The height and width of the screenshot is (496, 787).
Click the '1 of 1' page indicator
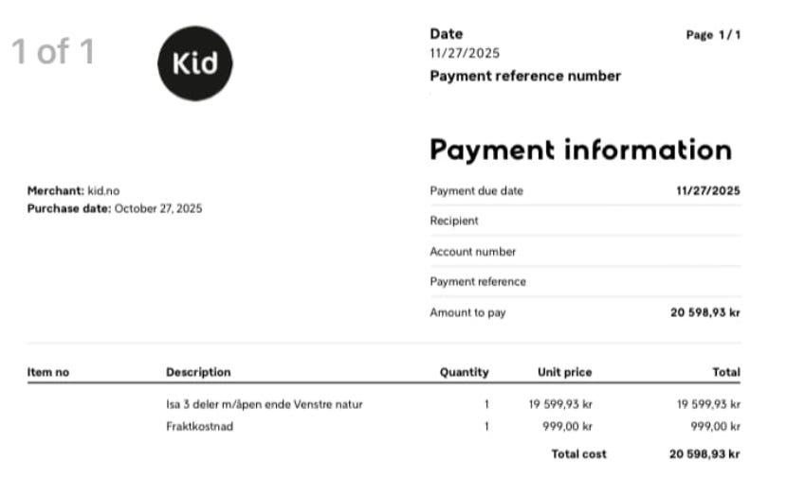53,52
